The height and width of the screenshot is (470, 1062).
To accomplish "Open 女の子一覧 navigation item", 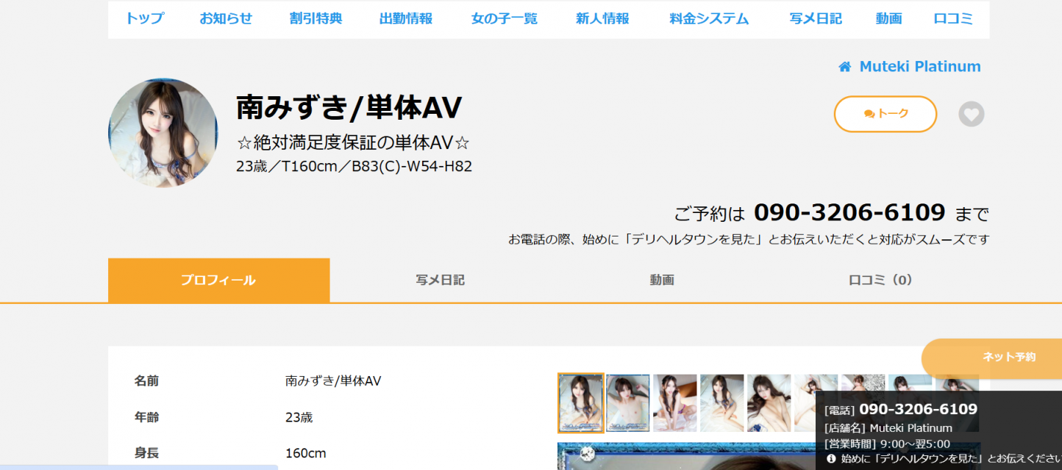I will coord(504,19).
